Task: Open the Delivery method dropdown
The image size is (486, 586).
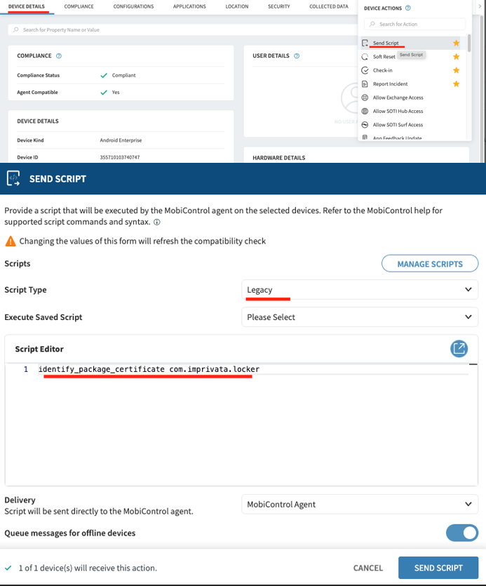Action: [x=360, y=504]
